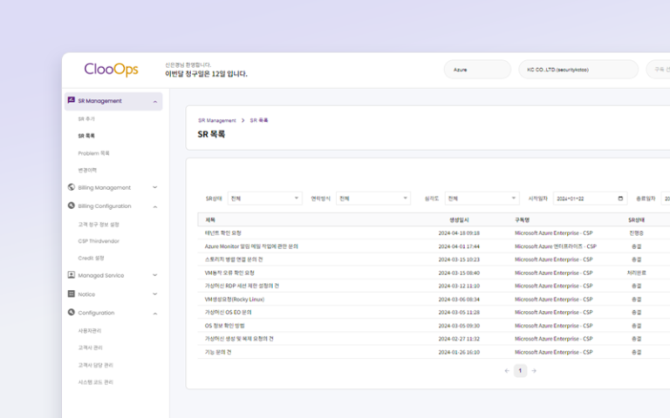Click the ClooOps logo

tap(111, 69)
